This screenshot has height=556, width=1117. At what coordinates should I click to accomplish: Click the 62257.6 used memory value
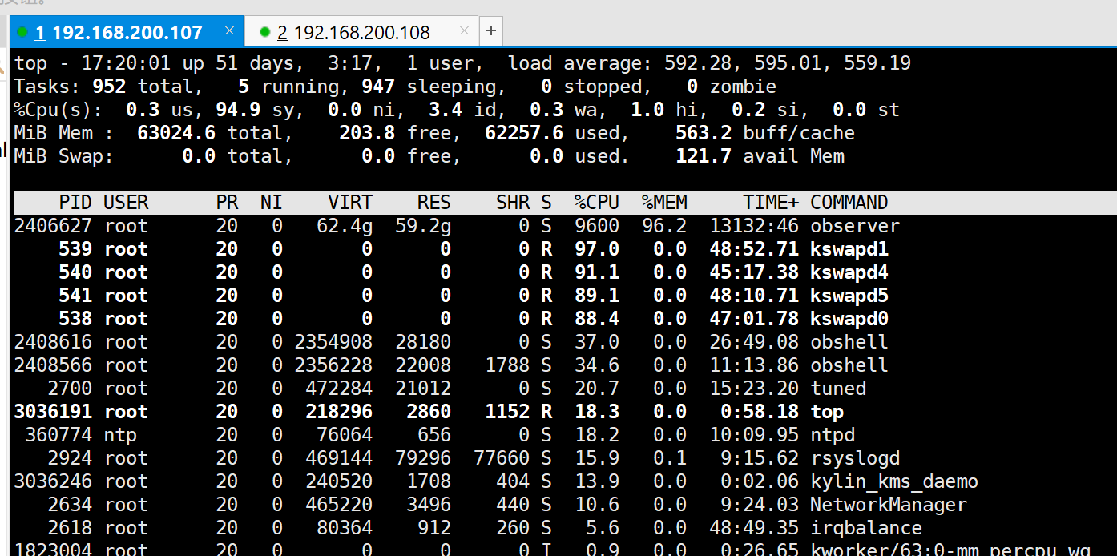[x=524, y=133]
